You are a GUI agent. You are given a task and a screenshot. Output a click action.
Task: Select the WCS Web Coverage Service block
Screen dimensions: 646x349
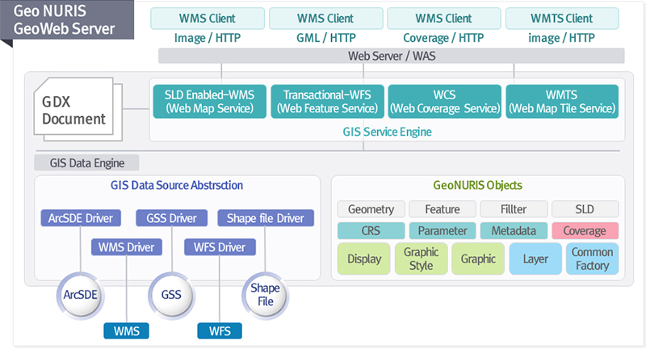pyautogui.click(x=445, y=101)
